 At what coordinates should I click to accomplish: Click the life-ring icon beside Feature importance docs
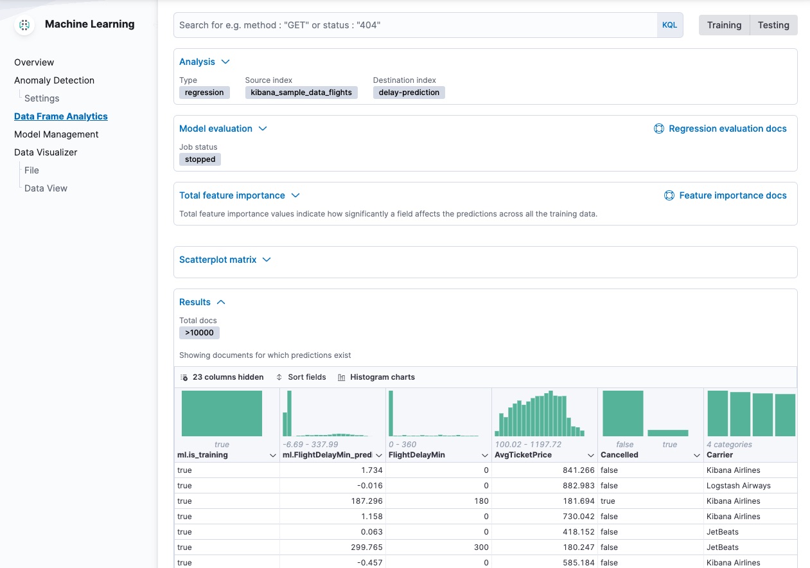coord(669,195)
